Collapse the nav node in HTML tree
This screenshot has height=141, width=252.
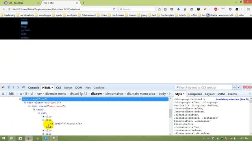pos(34,110)
